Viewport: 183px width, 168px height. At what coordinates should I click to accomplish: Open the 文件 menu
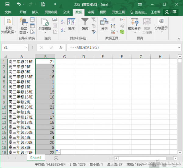(8, 12)
